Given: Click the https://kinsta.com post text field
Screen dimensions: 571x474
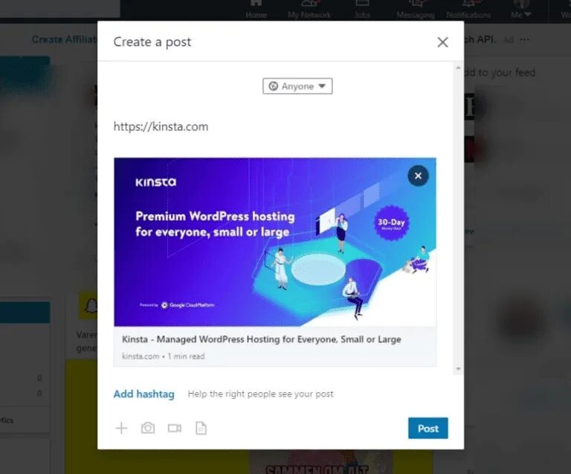Looking at the screenshot, I should 161,126.
